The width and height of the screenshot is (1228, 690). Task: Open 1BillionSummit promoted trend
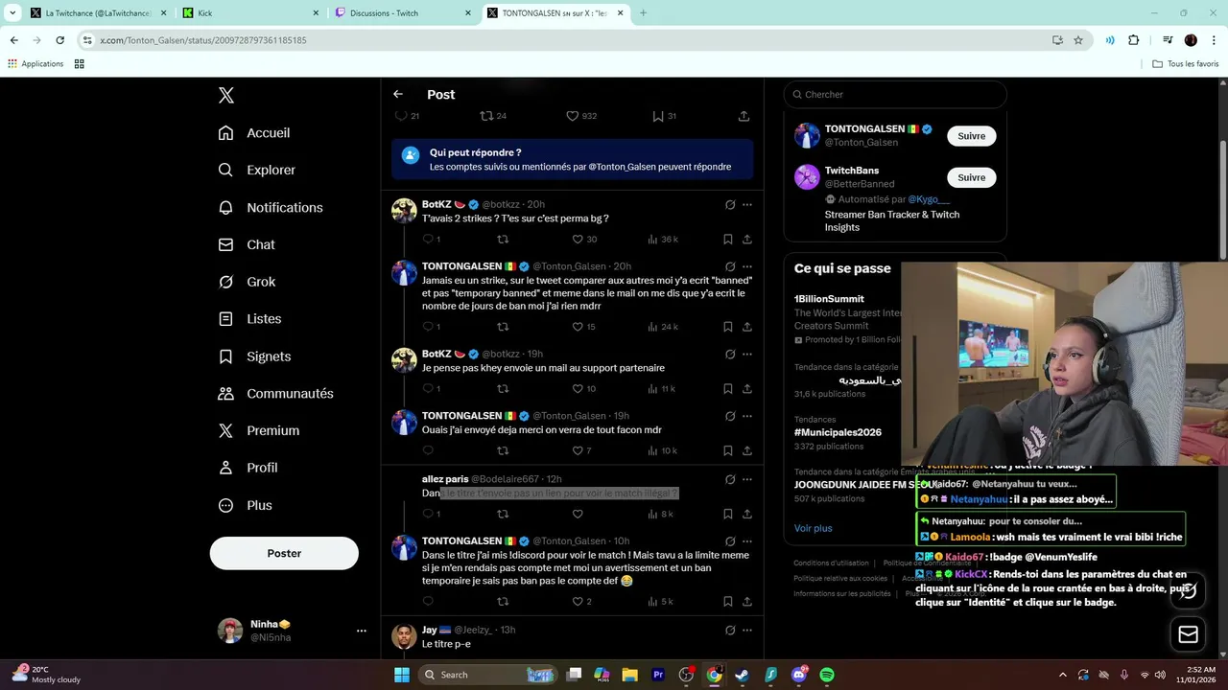coord(829,299)
